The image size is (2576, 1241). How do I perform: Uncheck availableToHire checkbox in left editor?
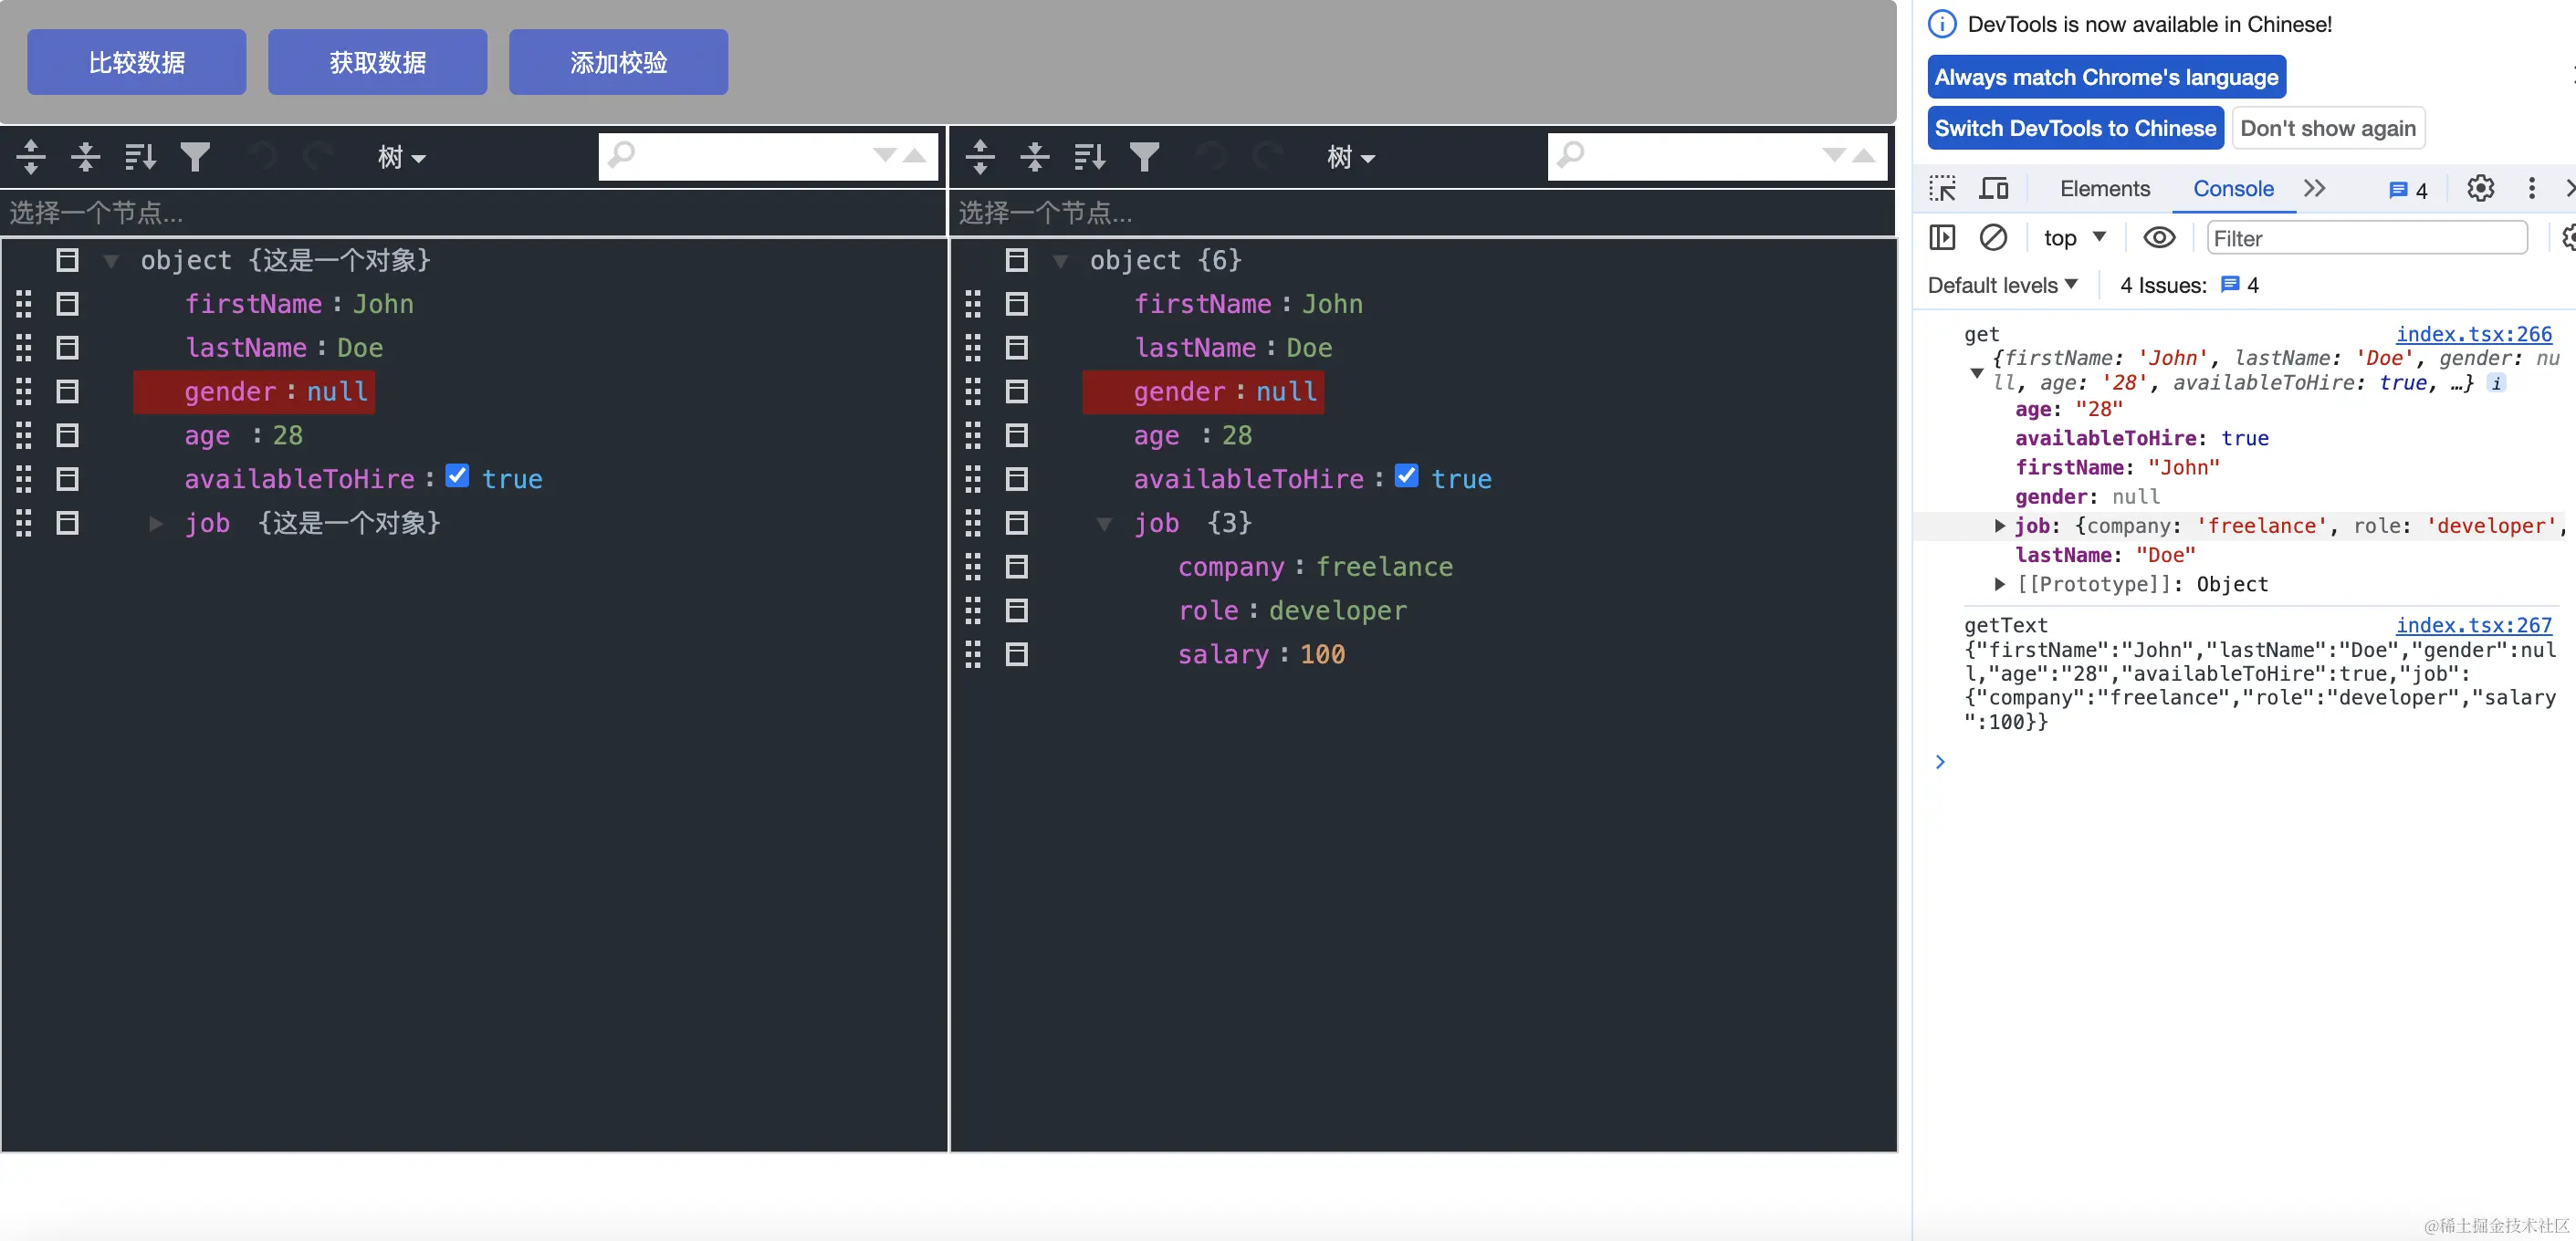tap(457, 476)
